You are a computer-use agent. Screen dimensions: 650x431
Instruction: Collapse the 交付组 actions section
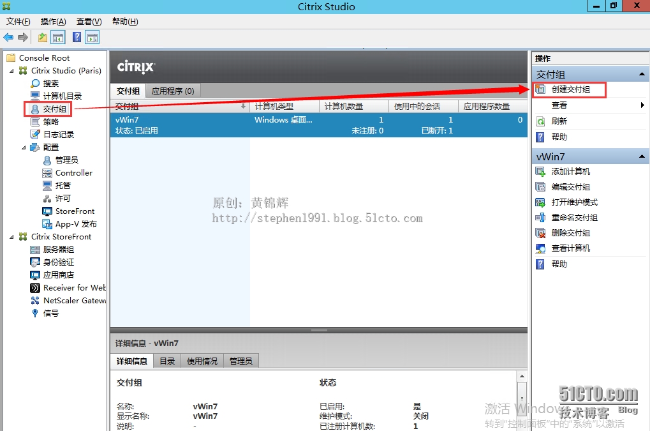(x=642, y=74)
